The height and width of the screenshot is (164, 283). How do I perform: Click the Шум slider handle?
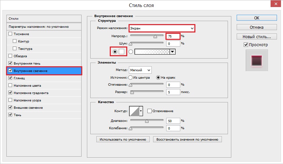(x=131, y=44)
